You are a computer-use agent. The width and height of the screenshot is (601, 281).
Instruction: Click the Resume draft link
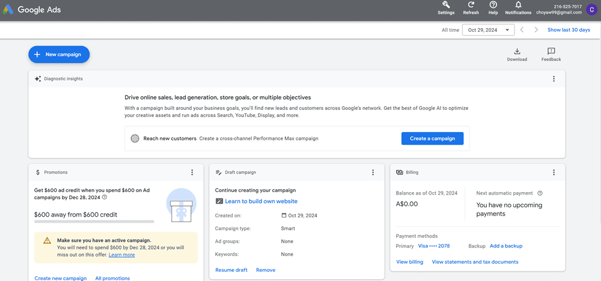pyautogui.click(x=231, y=270)
